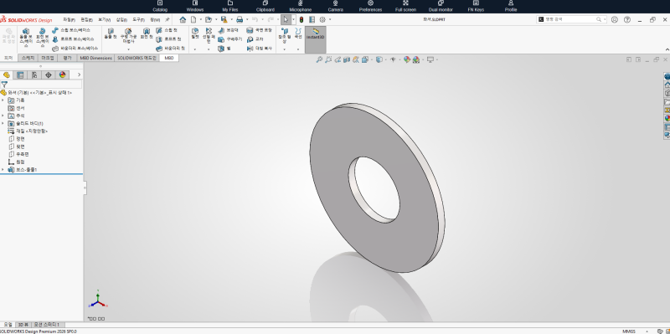Expand the 주석 folder node
Viewport: 670px width, 334px height.
click(x=3, y=116)
